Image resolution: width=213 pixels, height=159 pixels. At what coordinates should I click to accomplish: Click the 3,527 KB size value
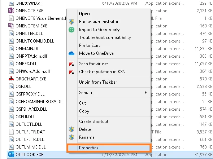pos(205,132)
